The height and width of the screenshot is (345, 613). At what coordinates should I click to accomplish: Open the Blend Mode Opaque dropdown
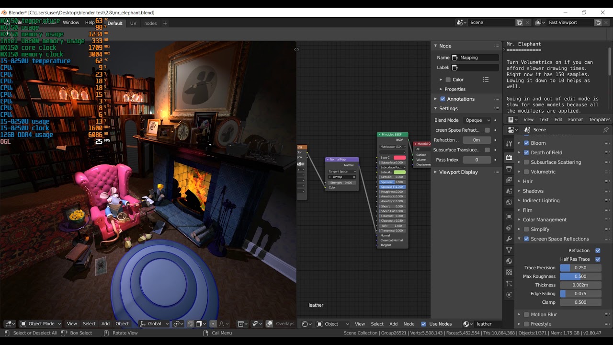[477, 120]
